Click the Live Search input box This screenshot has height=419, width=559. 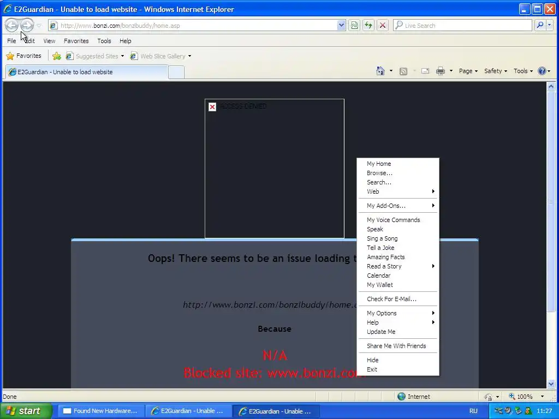click(462, 26)
